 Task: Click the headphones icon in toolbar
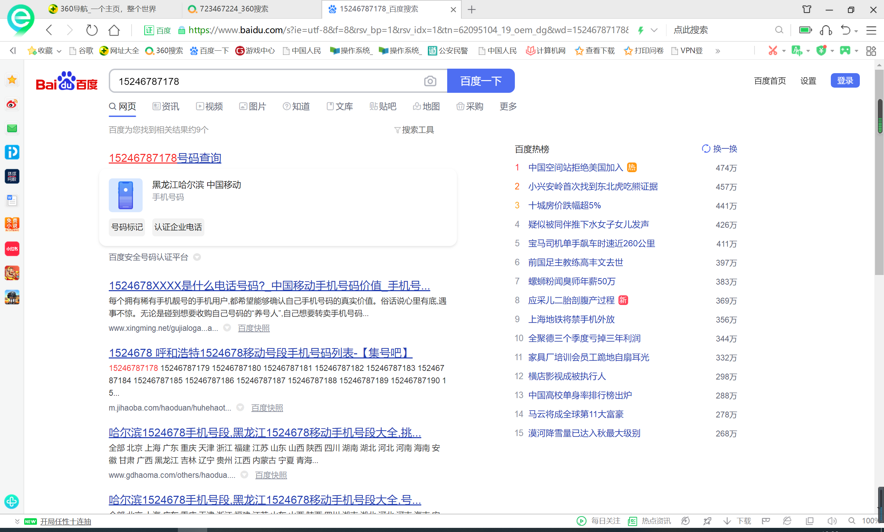pos(826,30)
